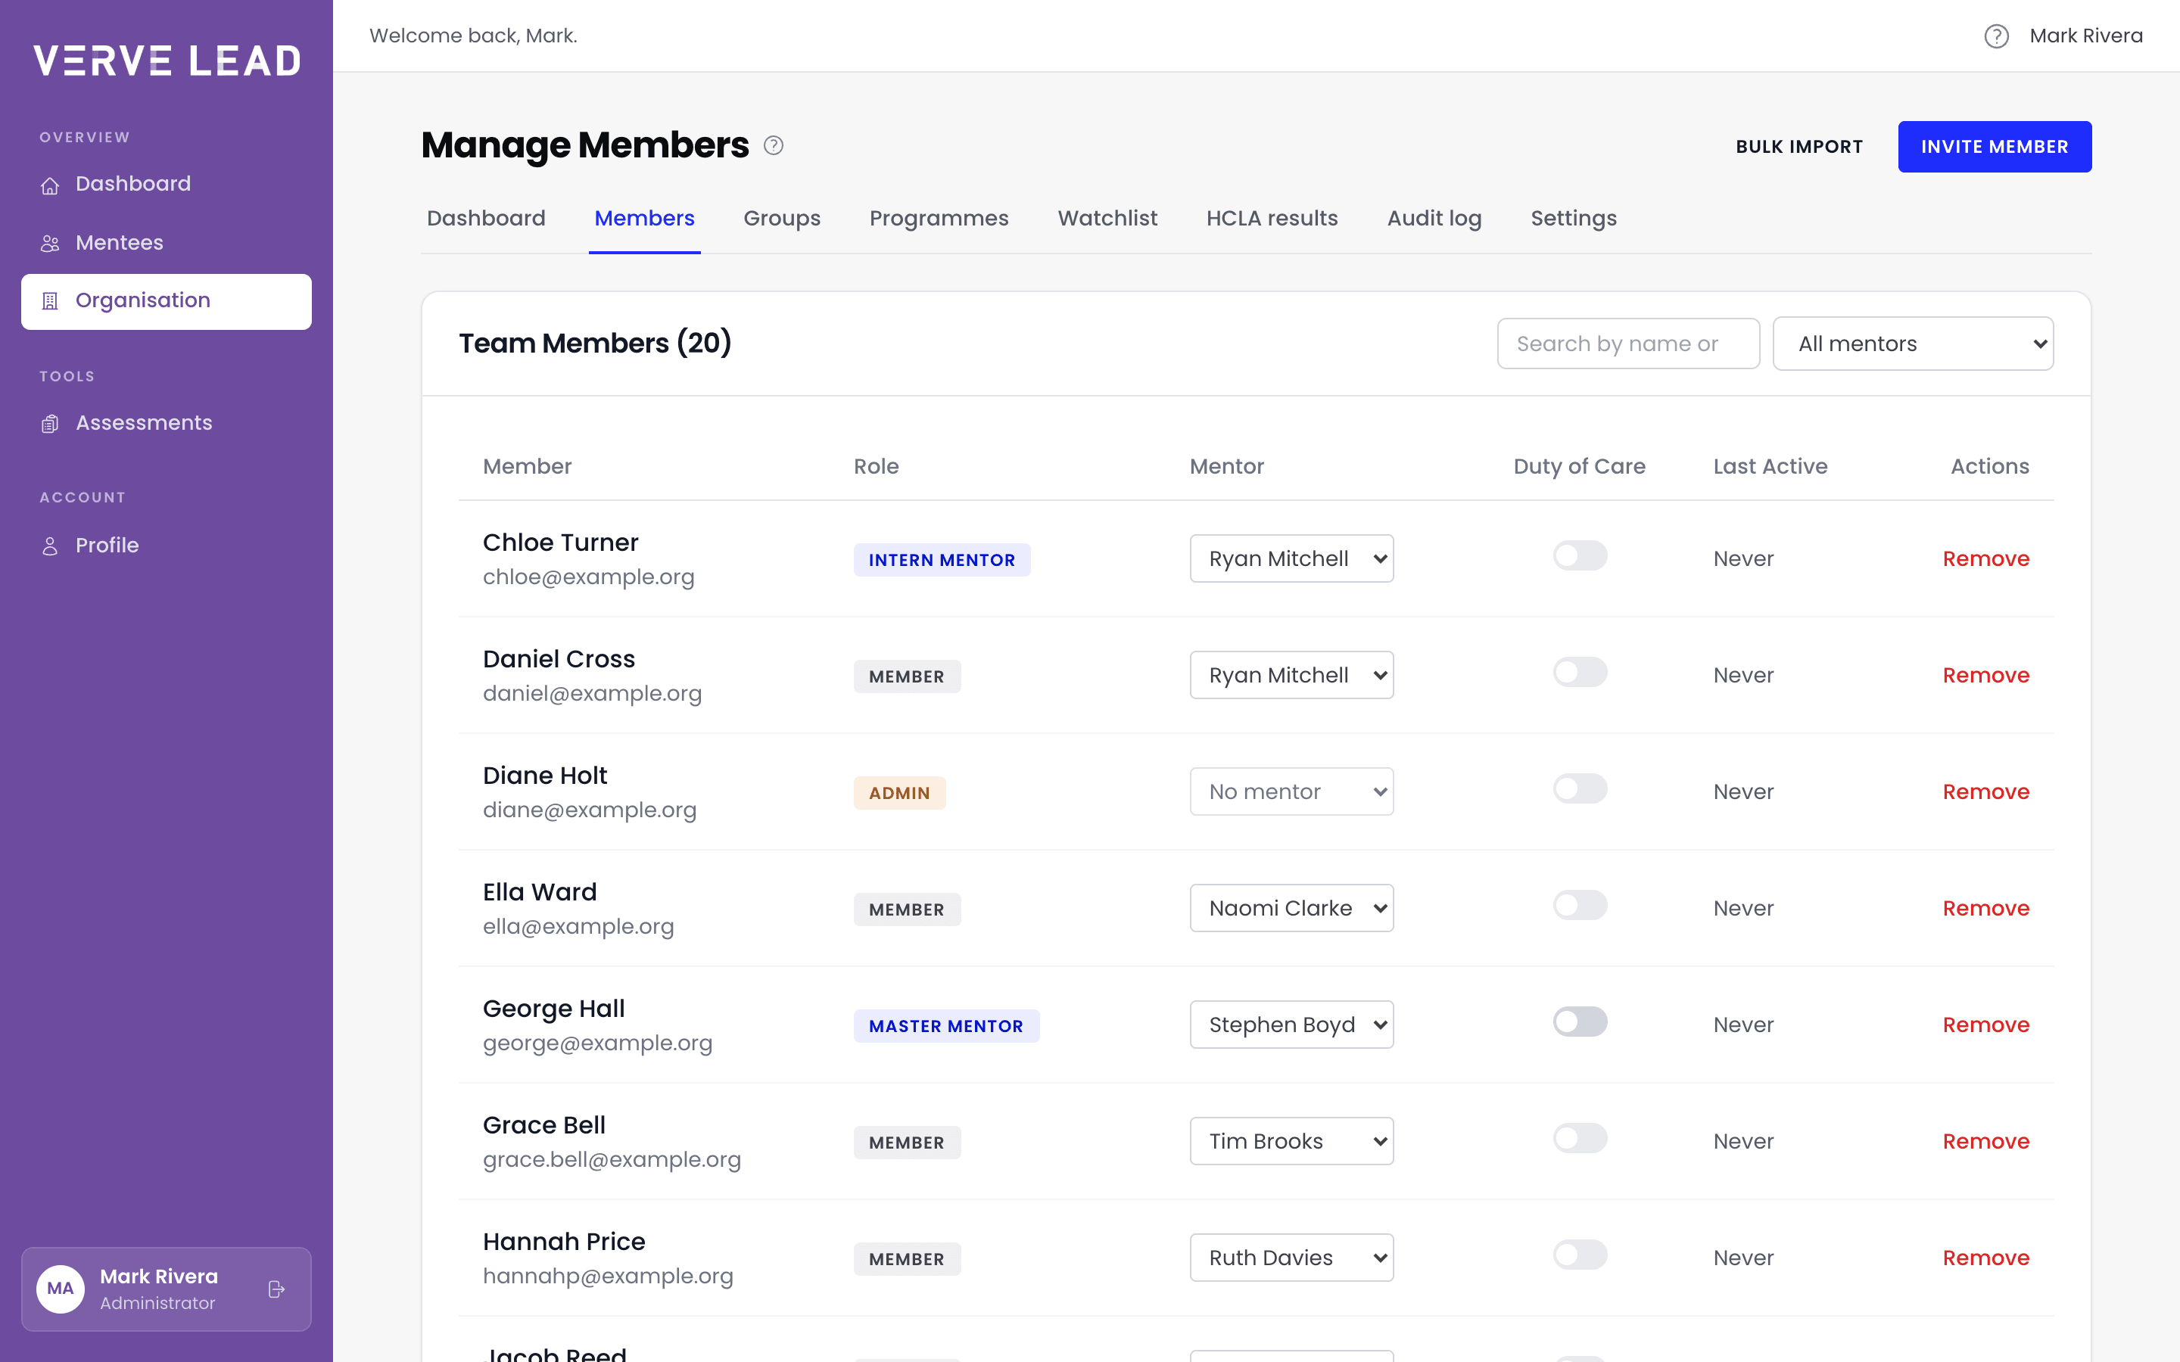The width and height of the screenshot is (2180, 1362).
Task: Go to the Watchlist tab
Action: coord(1107,219)
